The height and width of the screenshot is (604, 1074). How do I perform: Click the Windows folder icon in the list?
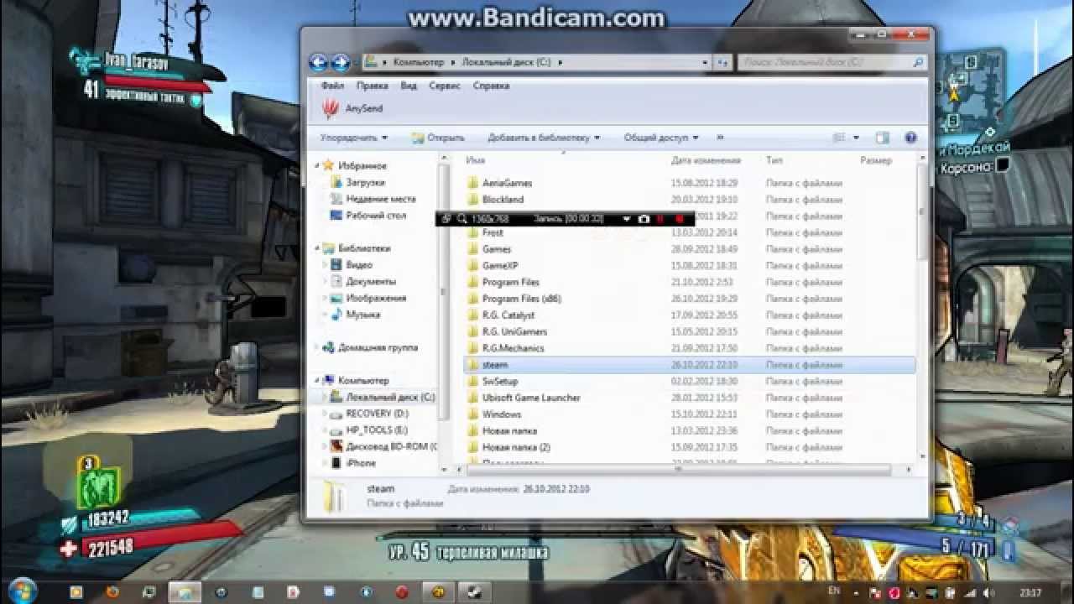(x=472, y=414)
